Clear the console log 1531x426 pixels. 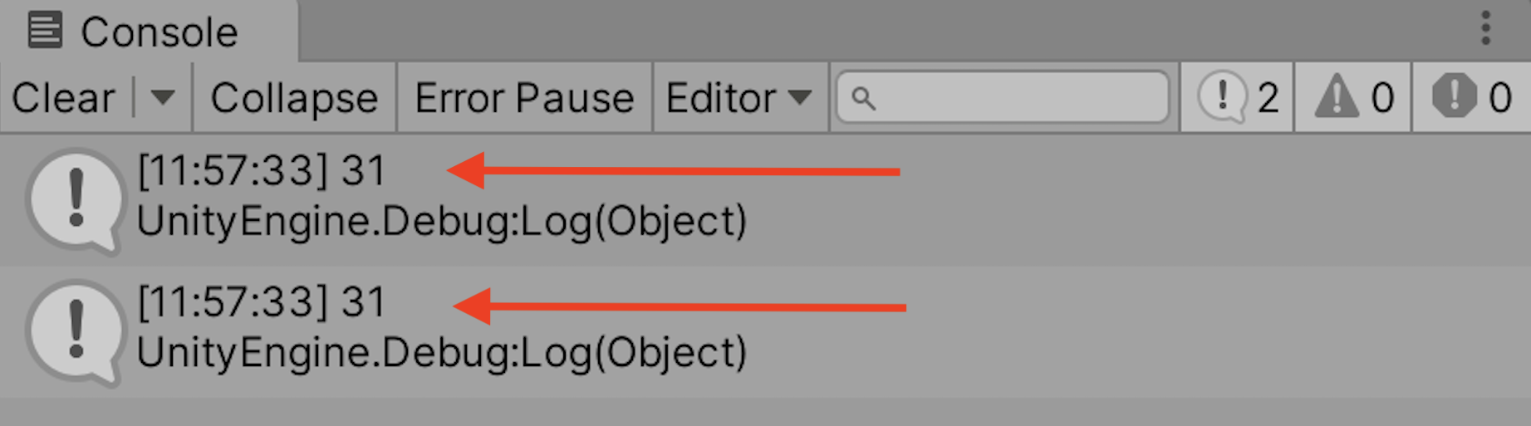coord(64,97)
